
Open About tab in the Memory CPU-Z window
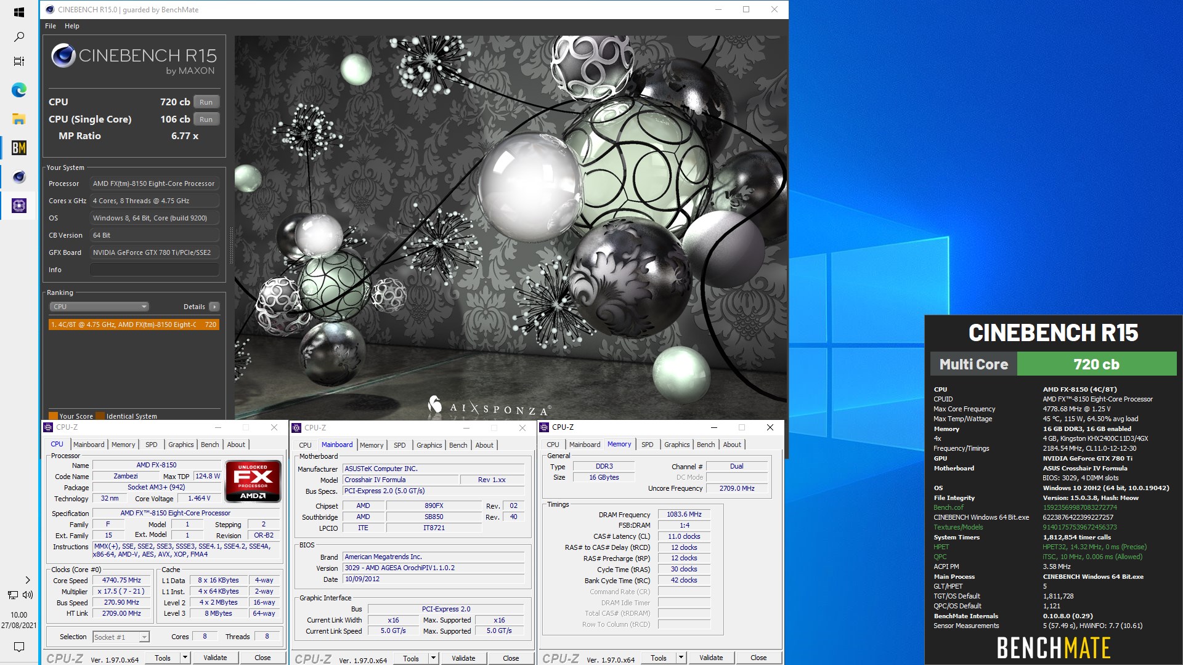coord(732,445)
